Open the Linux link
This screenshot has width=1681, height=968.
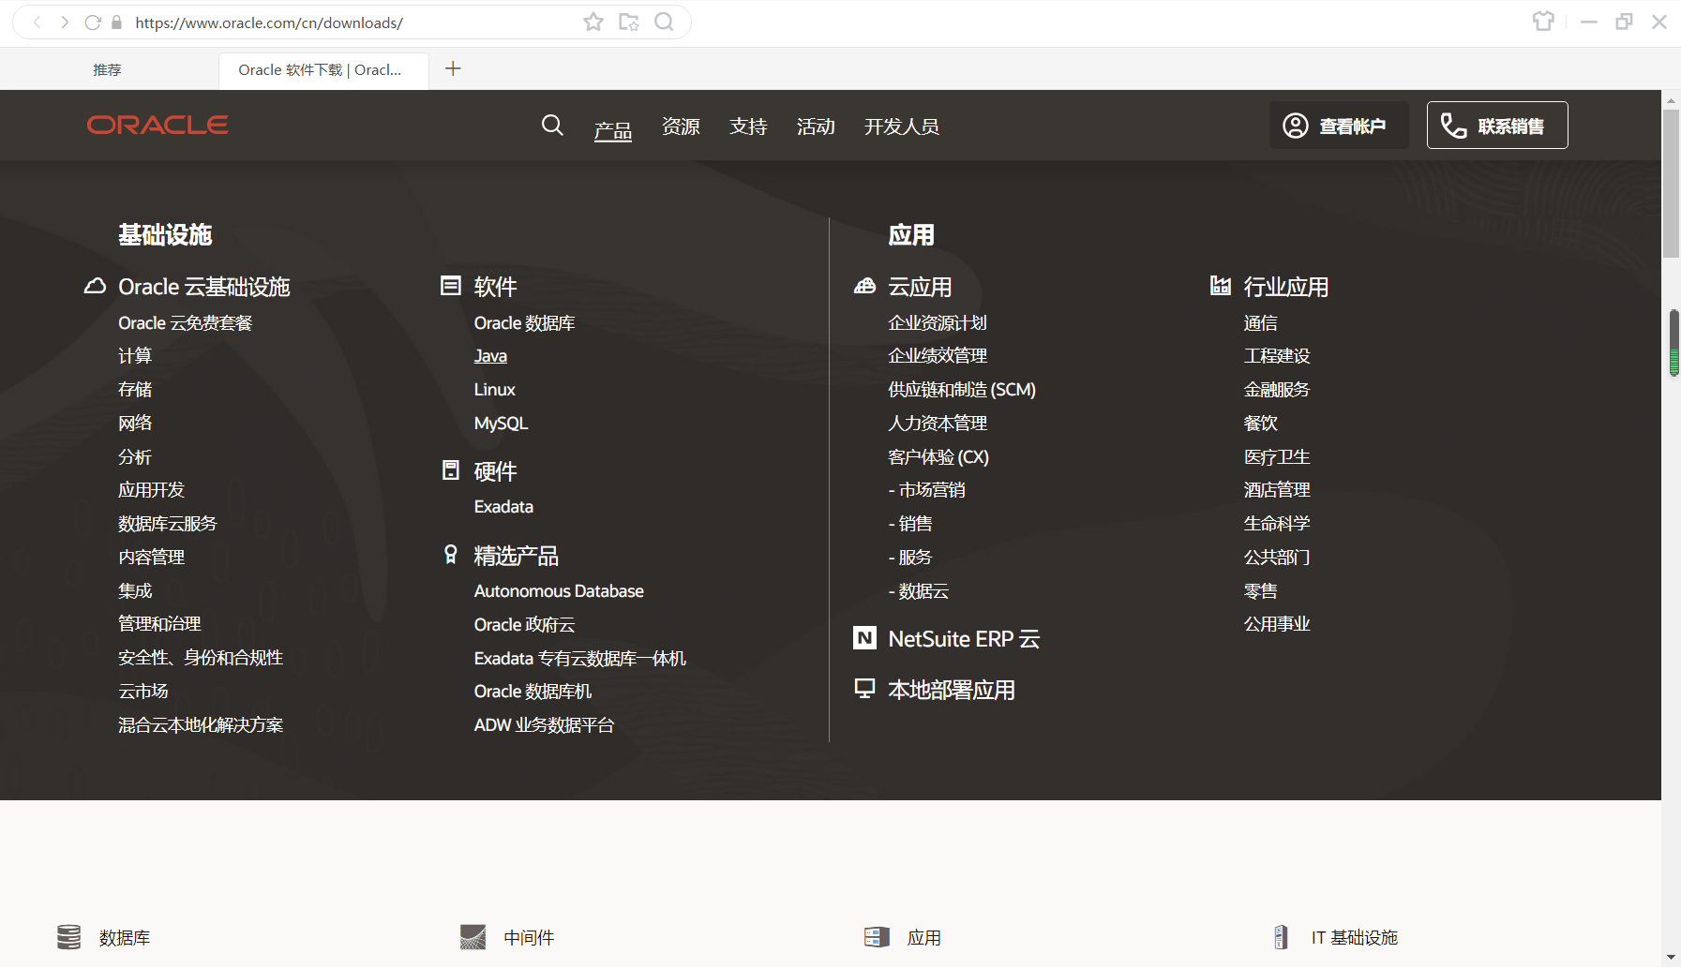pos(494,390)
